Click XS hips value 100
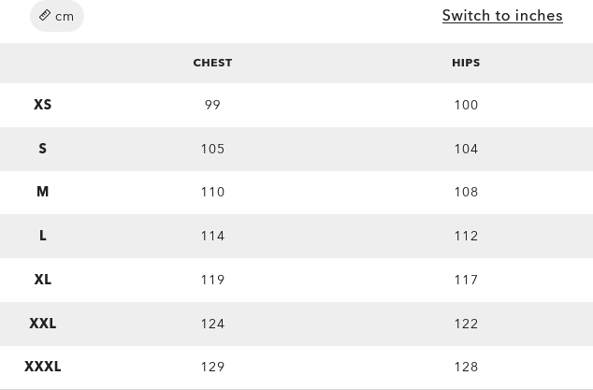Screen dimensions: 593x390 466,105
